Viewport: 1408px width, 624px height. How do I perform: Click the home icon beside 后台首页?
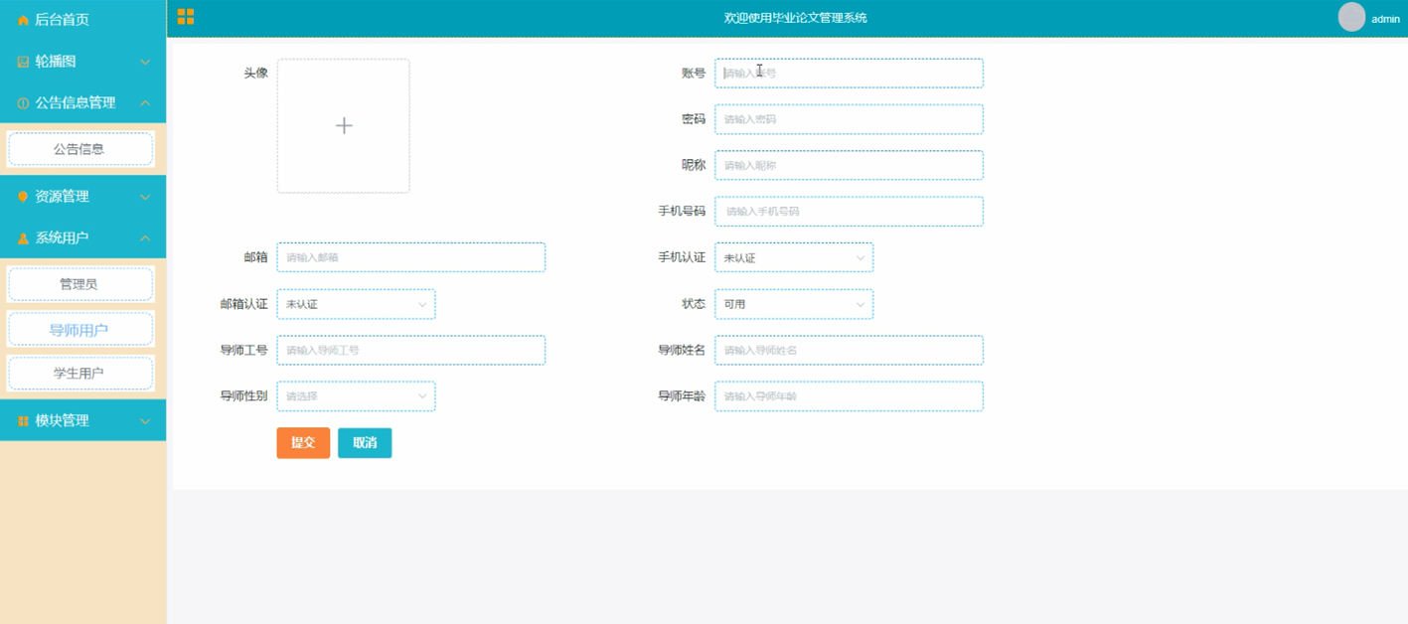click(23, 20)
